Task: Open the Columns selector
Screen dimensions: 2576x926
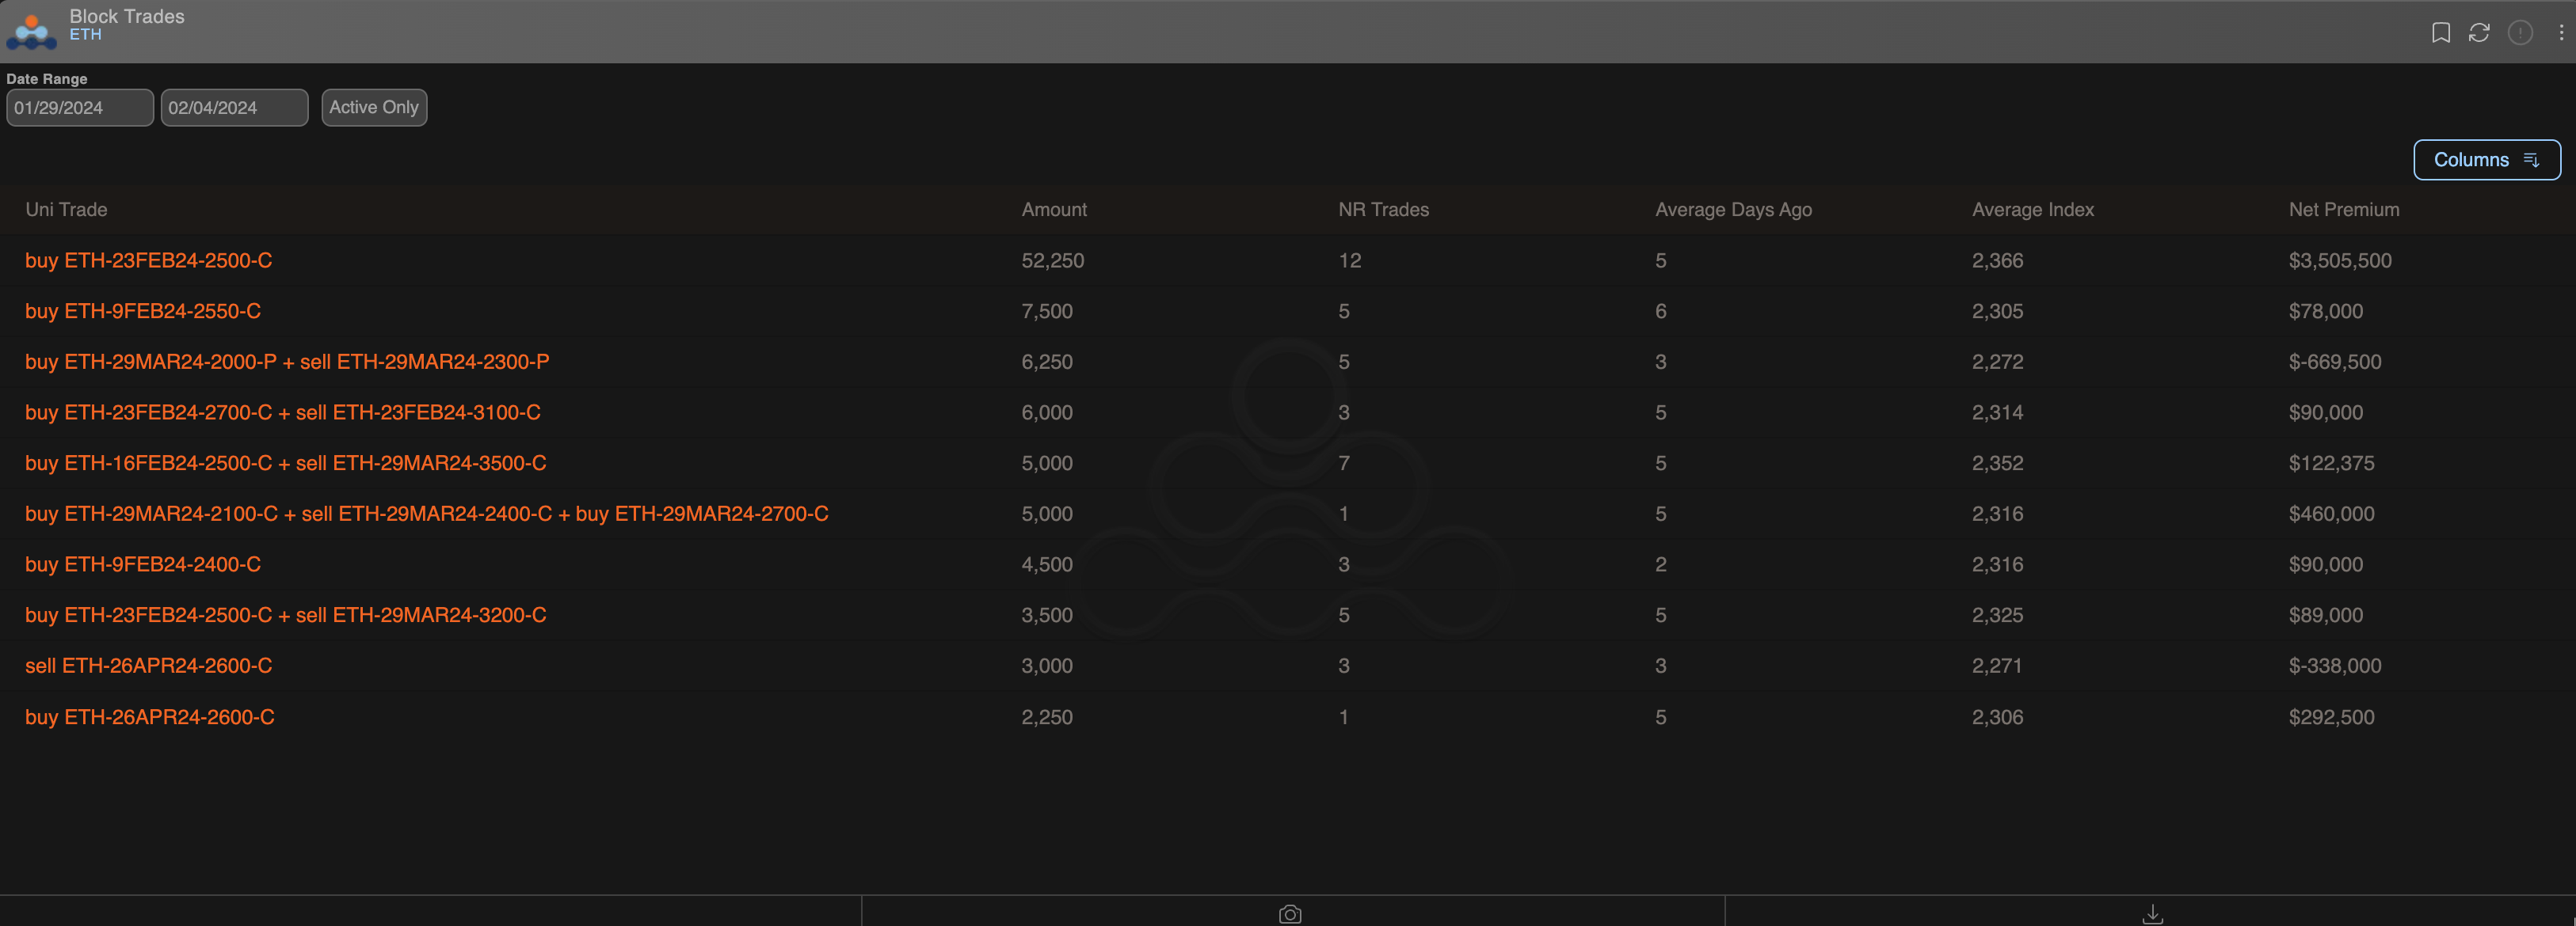Action: click(2487, 160)
